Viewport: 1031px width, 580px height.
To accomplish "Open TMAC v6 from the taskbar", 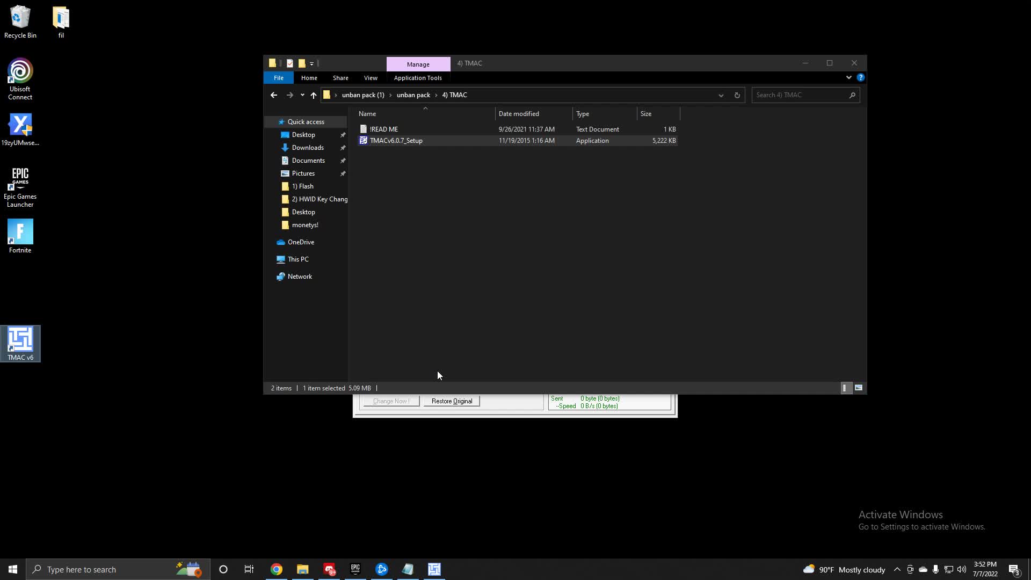I will click(x=434, y=569).
